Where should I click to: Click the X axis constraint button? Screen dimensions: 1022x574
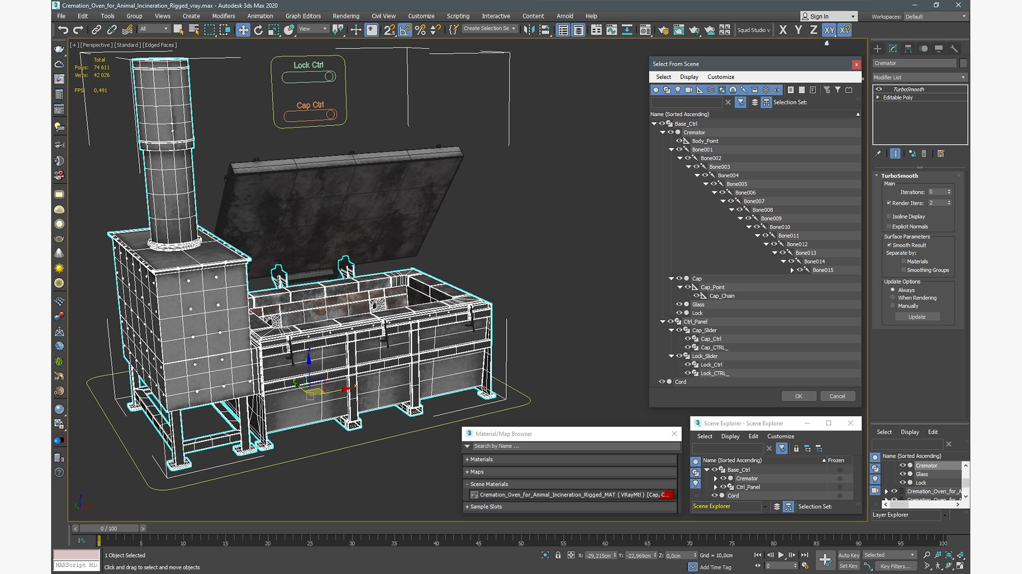(783, 30)
